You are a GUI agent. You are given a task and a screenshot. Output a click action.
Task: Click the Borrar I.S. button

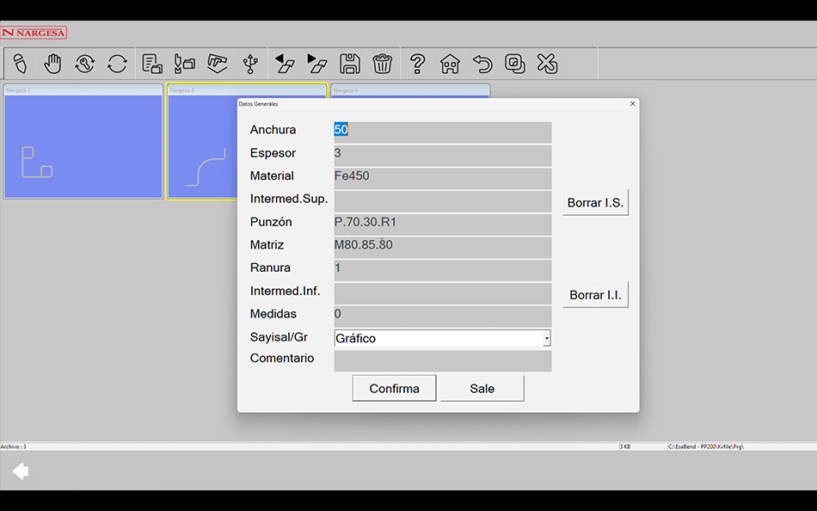595,203
